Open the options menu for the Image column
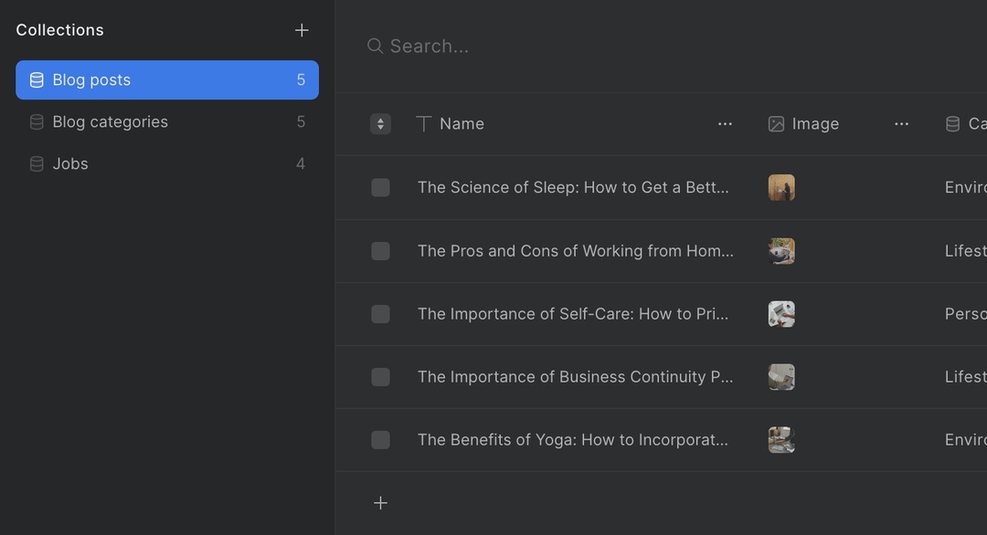The image size is (987, 535). tap(901, 123)
